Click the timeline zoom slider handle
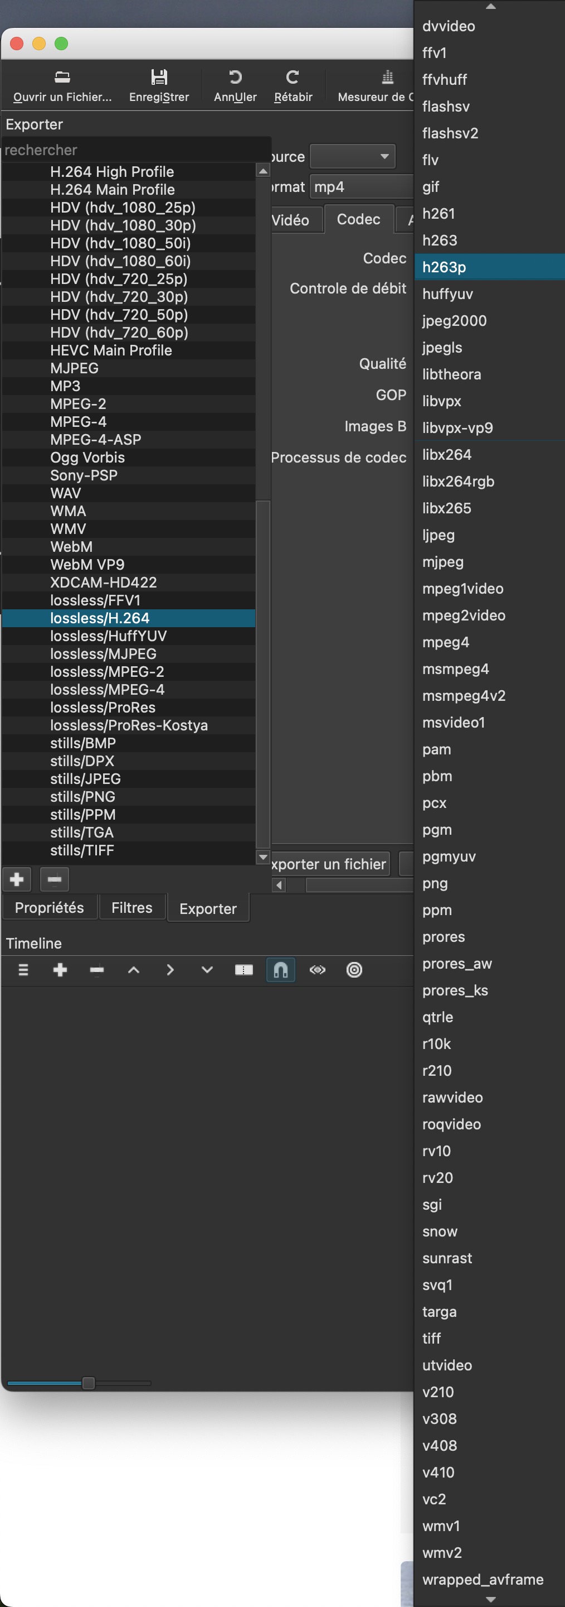 (89, 1383)
